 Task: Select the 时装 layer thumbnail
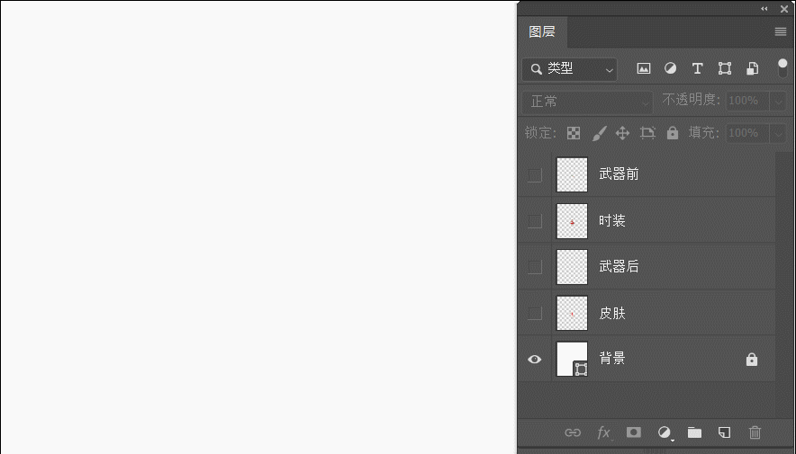[572, 221]
